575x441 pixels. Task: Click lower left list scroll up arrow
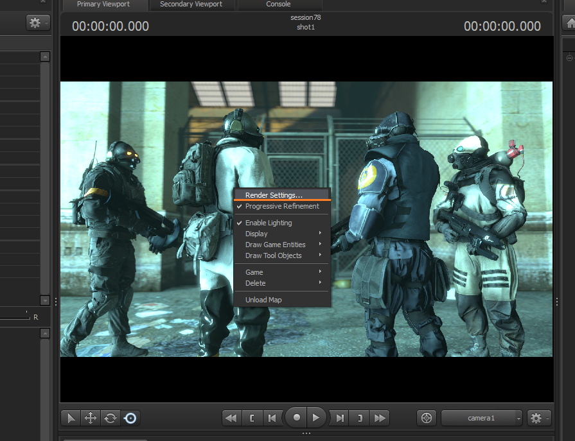[45, 333]
